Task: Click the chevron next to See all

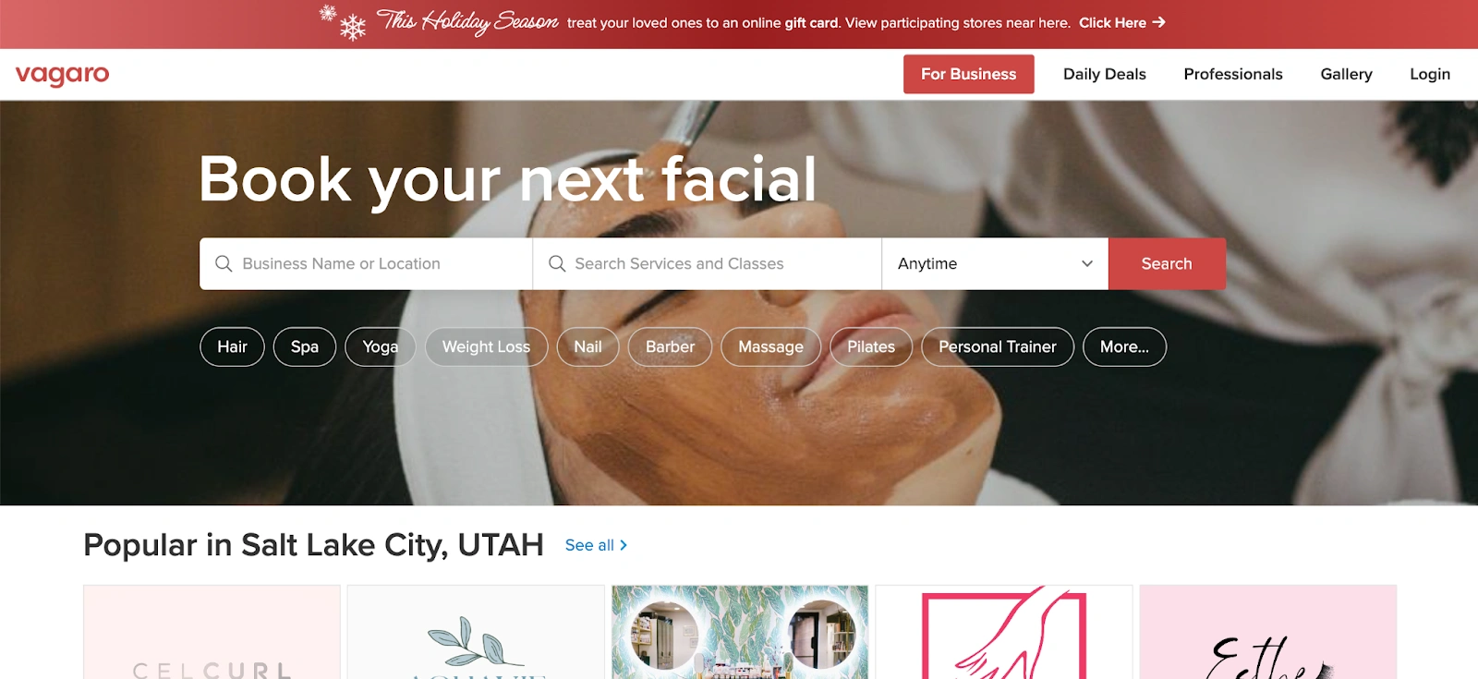Action: tap(624, 545)
